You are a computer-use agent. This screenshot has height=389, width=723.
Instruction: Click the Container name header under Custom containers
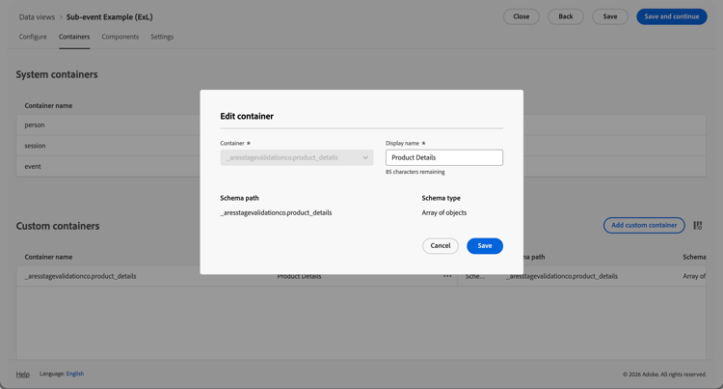click(48, 257)
